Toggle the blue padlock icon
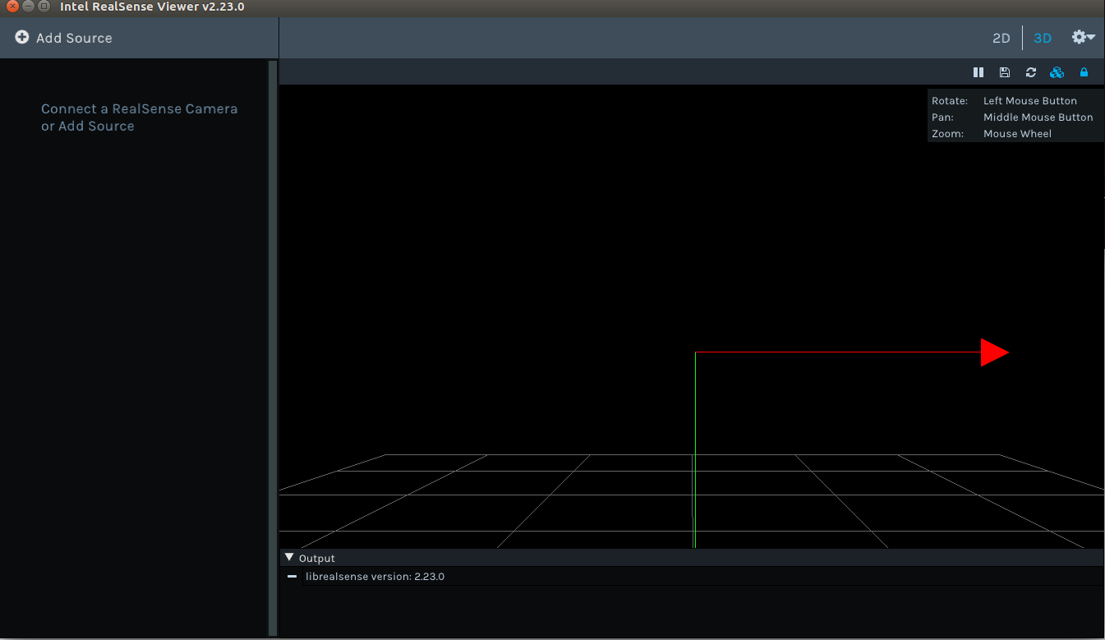Image resolution: width=1105 pixels, height=640 pixels. point(1084,72)
